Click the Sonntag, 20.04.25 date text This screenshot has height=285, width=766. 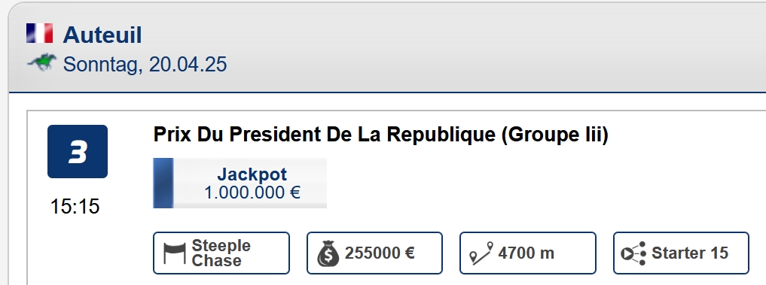click(145, 65)
